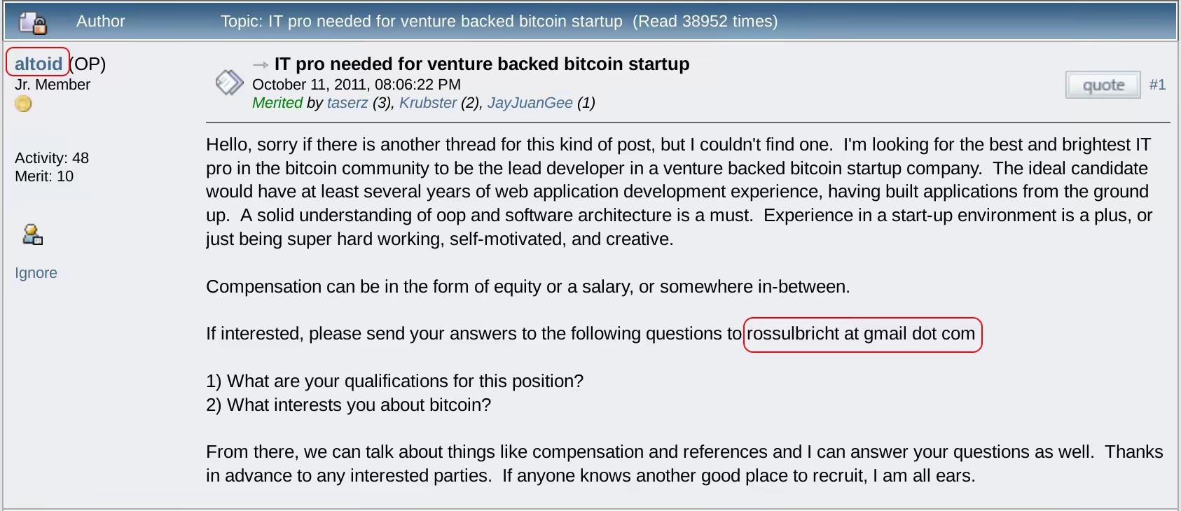Screen dimensions: 1181x511
Task: Click the small arrow before the post subject
Action: (261, 64)
